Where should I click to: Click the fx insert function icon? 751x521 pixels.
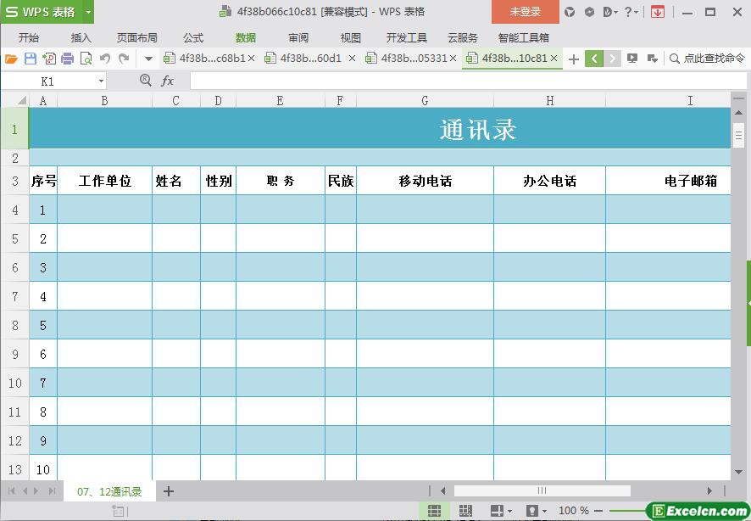click(x=168, y=81)
